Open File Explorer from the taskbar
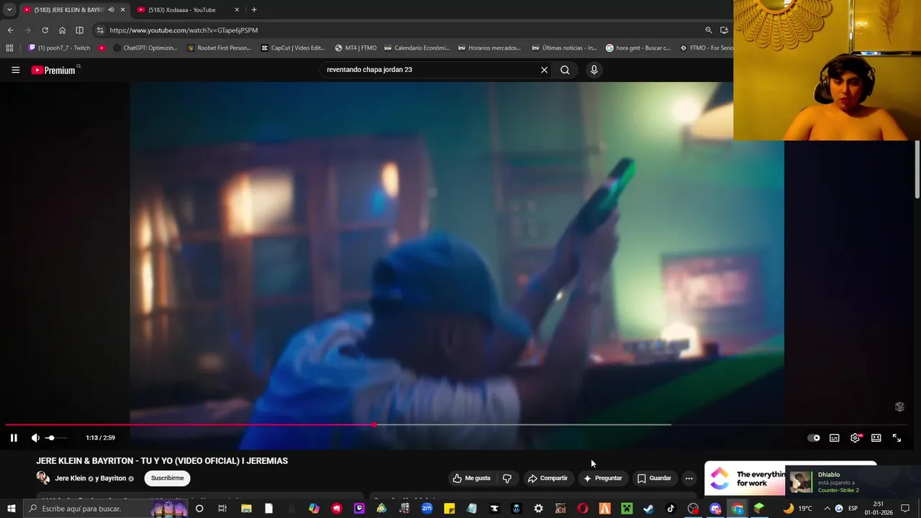Screen dimensions: 921x518 click(246, 509)
